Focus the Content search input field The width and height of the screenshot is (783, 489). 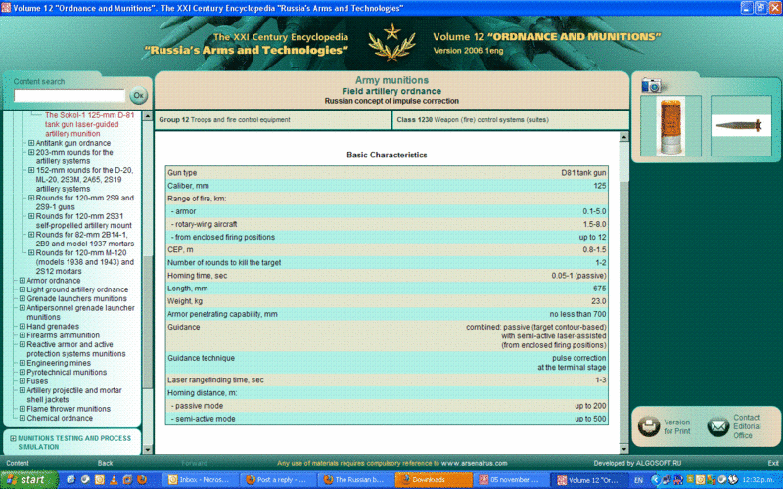coord(69,95)
